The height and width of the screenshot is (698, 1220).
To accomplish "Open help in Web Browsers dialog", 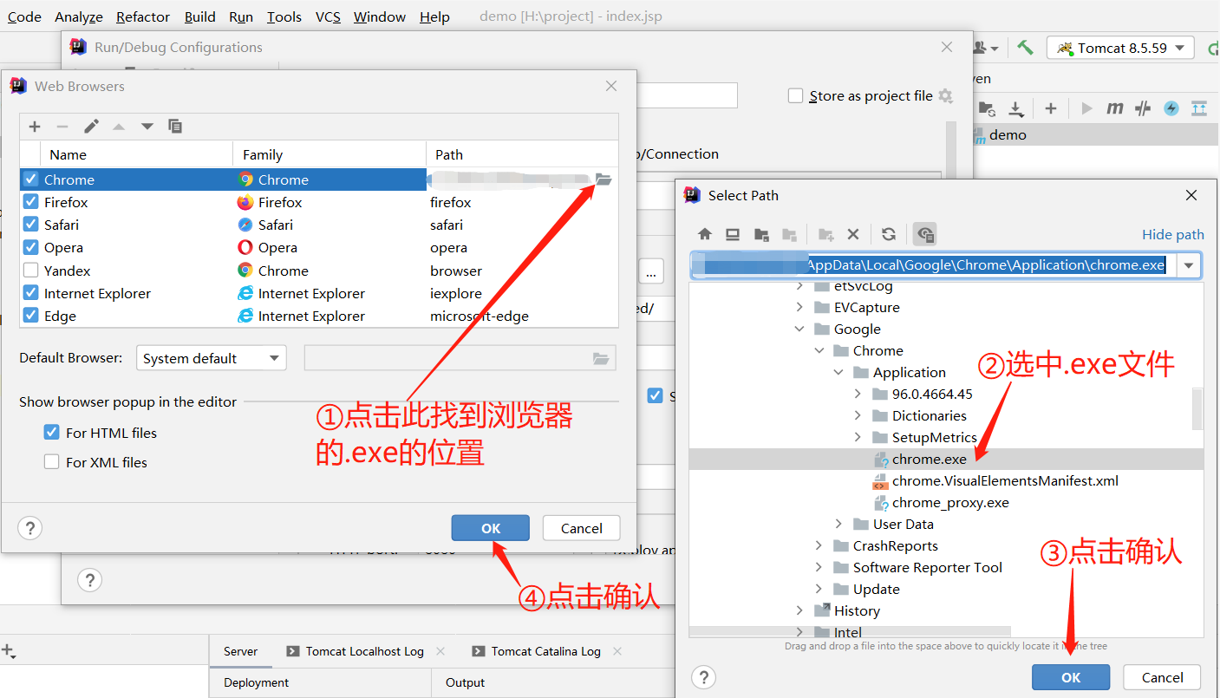I will click(x=30, y=528).
